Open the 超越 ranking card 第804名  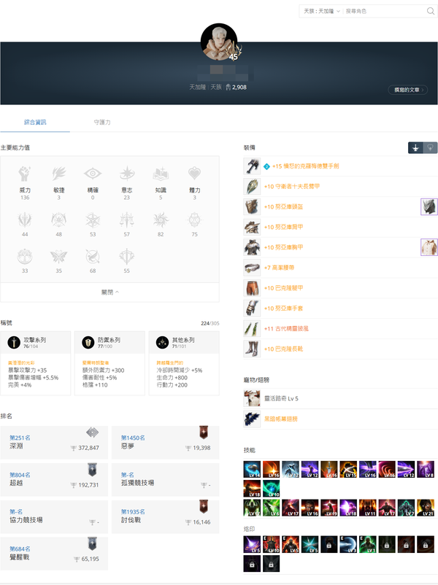coord(54,480)
